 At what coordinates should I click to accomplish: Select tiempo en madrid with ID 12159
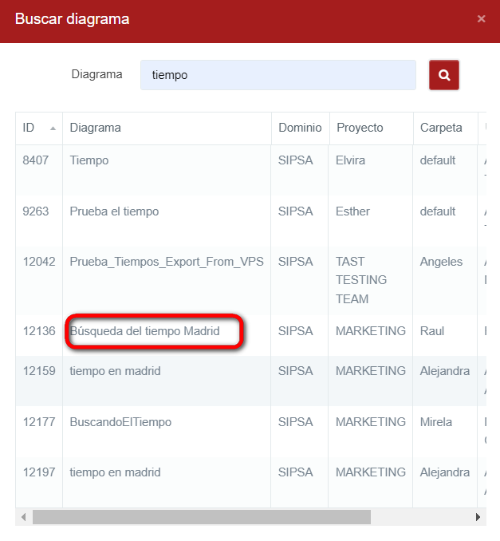tap(115, 371)
